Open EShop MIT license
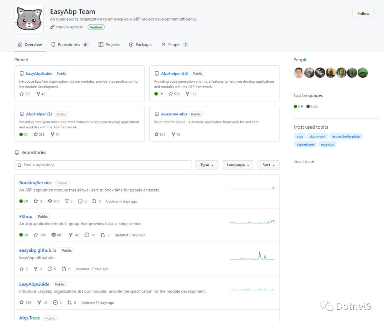384x322 pixels. (57, 235)
